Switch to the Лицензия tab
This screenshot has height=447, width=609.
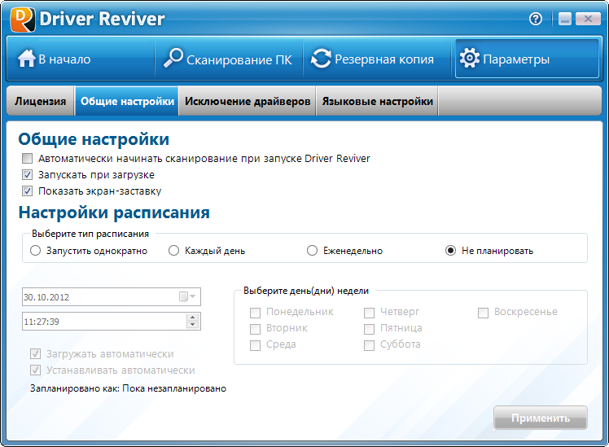tap(41, 101)
